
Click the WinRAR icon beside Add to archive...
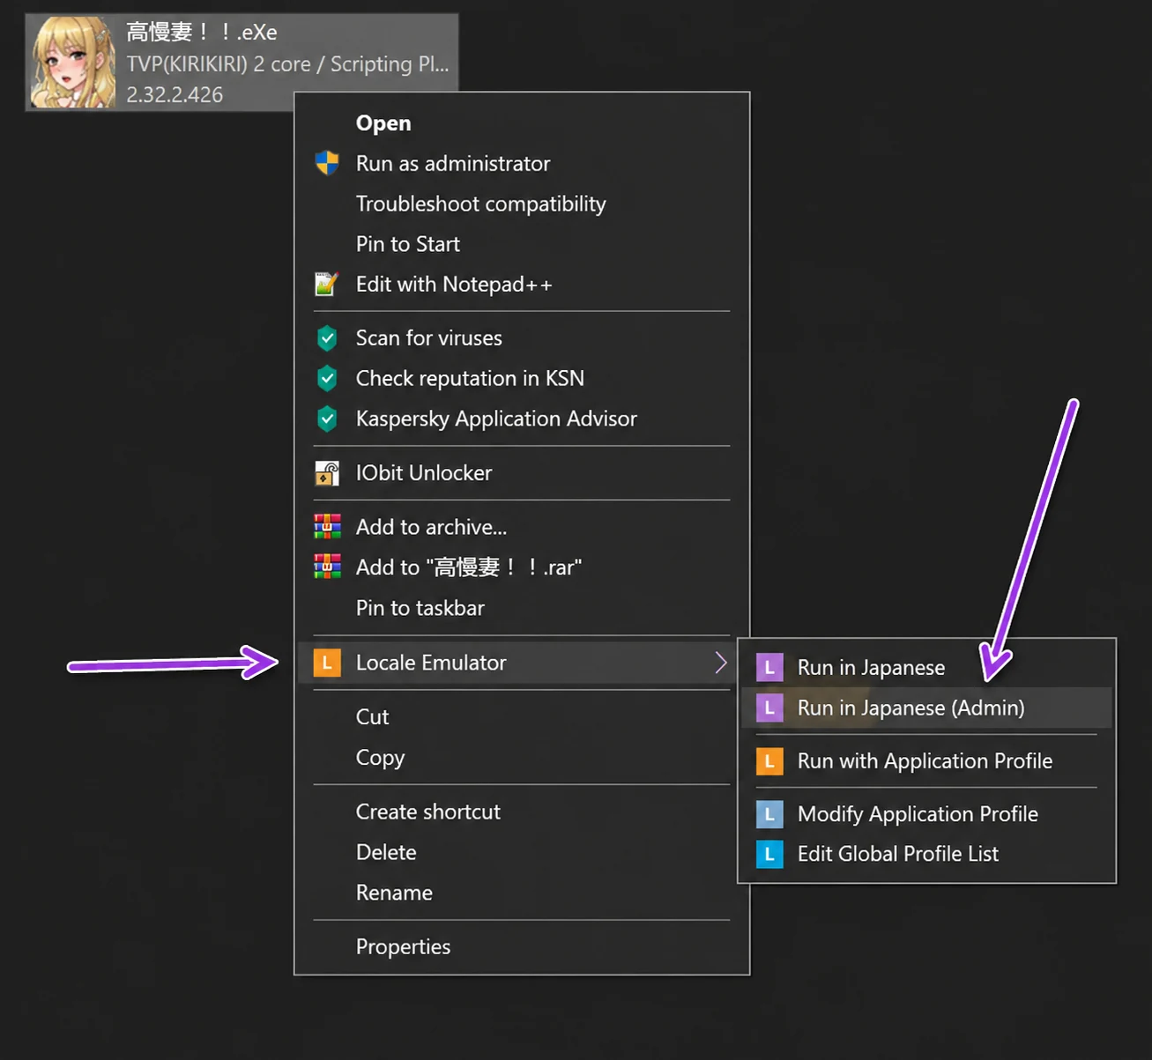point(327,527)
